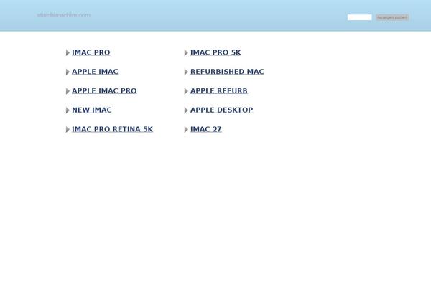Click the arrow icon beside APPLE REFURB

click(186, 91)
